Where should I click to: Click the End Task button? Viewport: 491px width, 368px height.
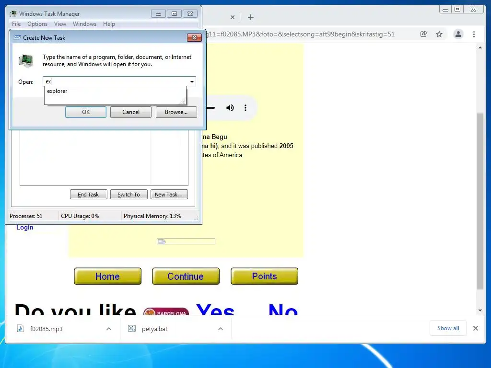coord(88,195)
